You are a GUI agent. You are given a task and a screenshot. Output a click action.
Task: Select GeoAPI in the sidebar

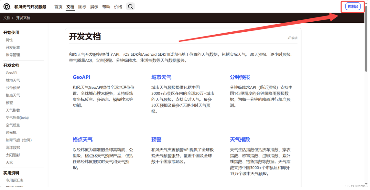tap(12, 73)
